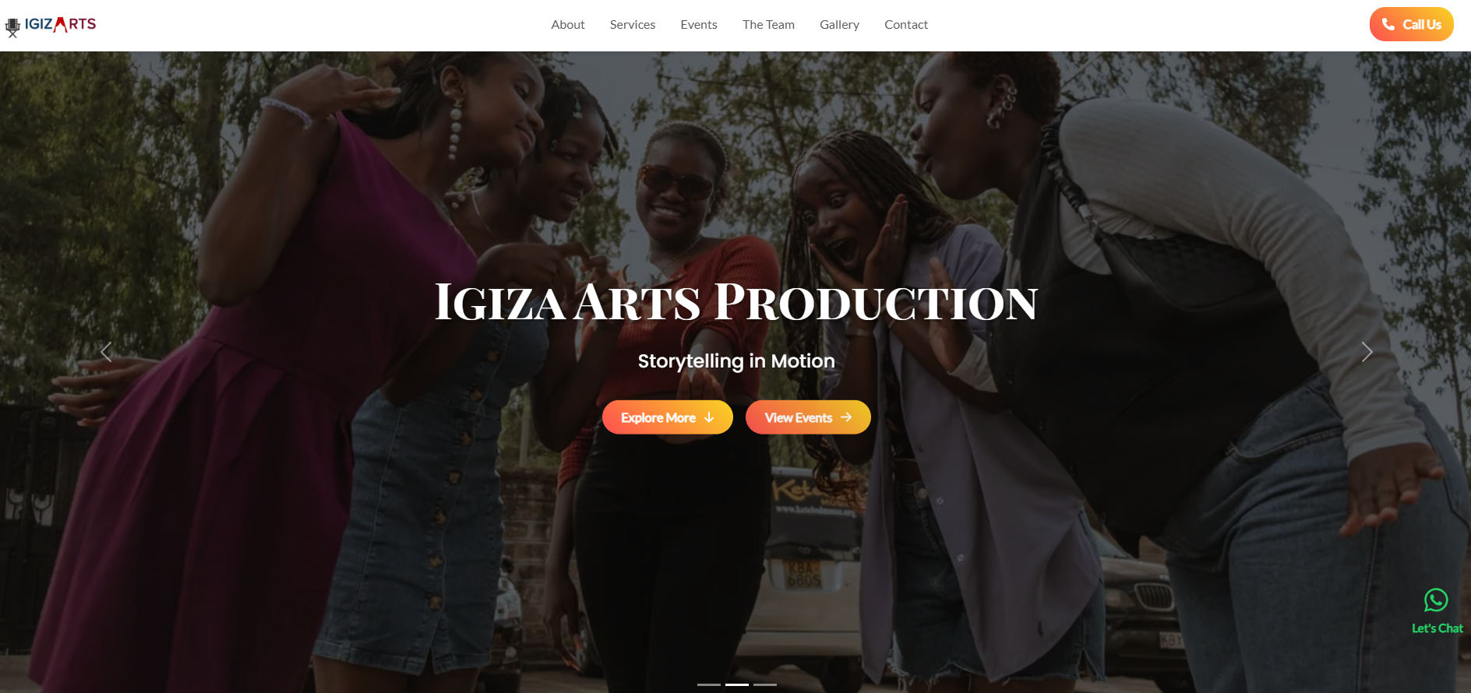This screenshot has height=693, width=1471.
Task: Click the Explore More button
Action: 668,417
